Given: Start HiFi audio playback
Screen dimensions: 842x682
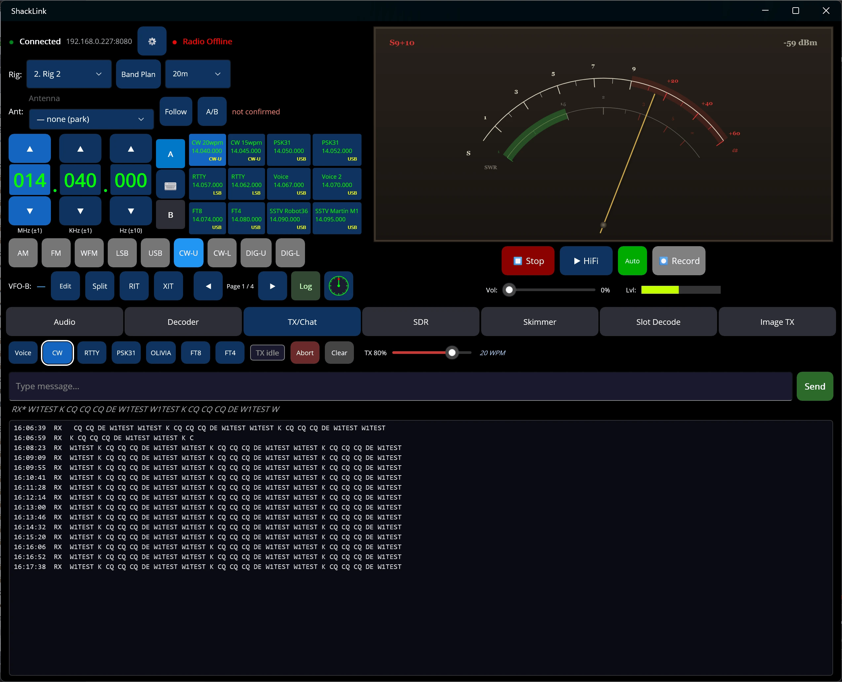Looking at the screenshot, I should (586, 261).
